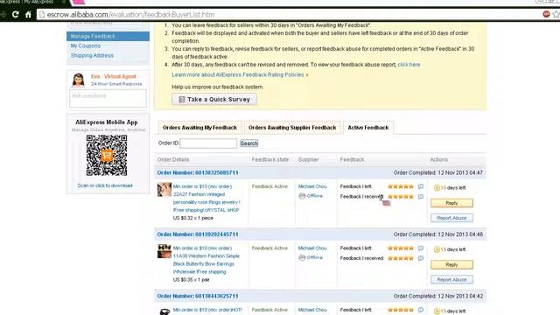This screenshot has height=315, width=560.
Task: Open My Coupons in sidebar
Action: point(86,45)
